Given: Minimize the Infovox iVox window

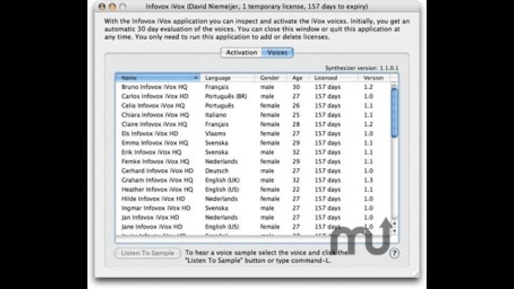Looking at the screenshot, I should click(112, 6).
